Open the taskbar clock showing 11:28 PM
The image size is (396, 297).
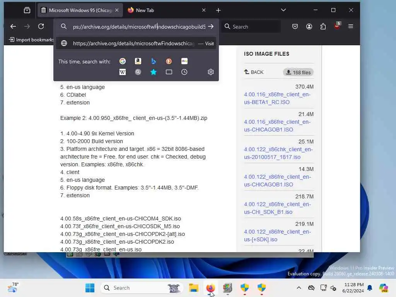coord(353,288)
